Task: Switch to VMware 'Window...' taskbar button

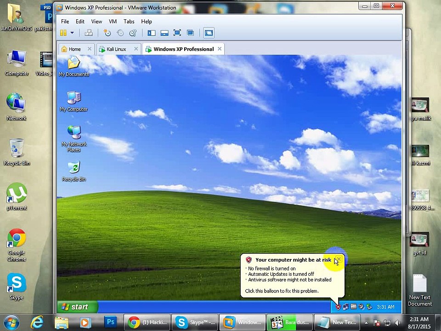Action: point(243,322)
